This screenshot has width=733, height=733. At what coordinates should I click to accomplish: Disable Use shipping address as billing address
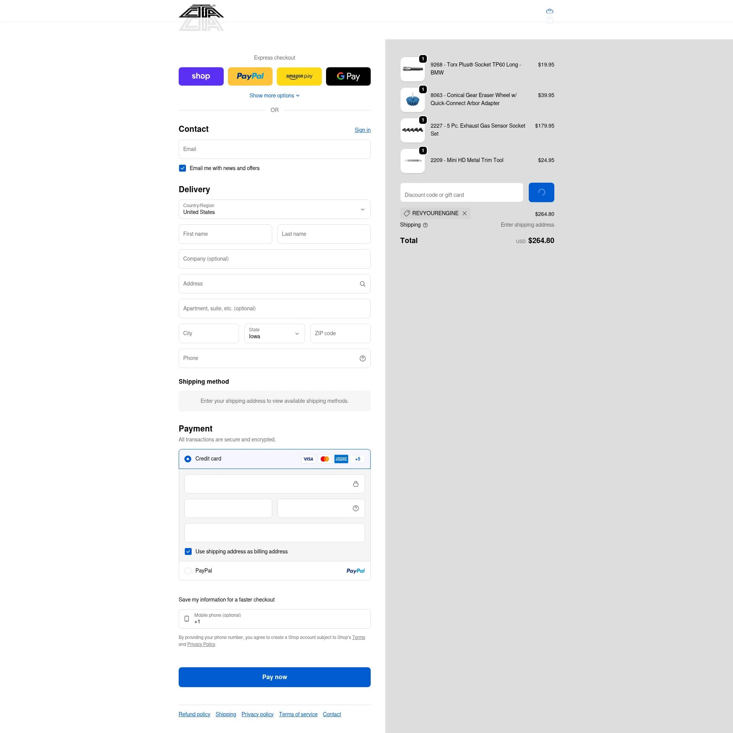[x=188, y=551]
